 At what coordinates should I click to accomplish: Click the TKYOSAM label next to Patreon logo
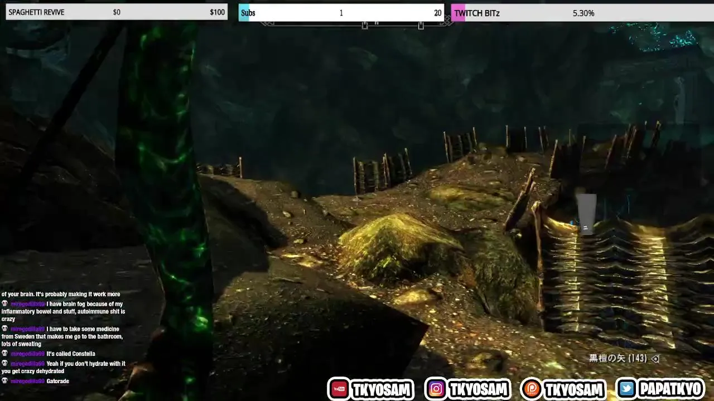[x=574, y=390]
